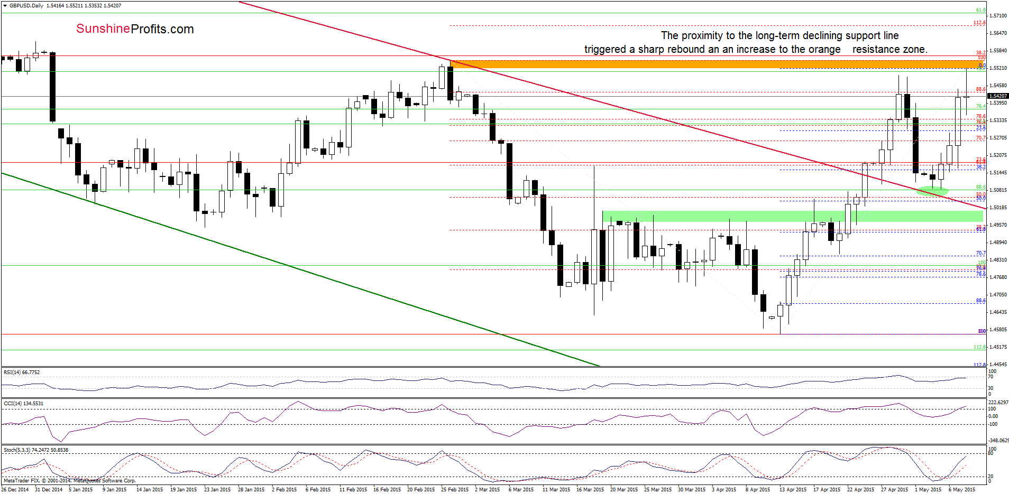Click the current price tag 1.54207
1009x494 pixels.
pos(998,96)
